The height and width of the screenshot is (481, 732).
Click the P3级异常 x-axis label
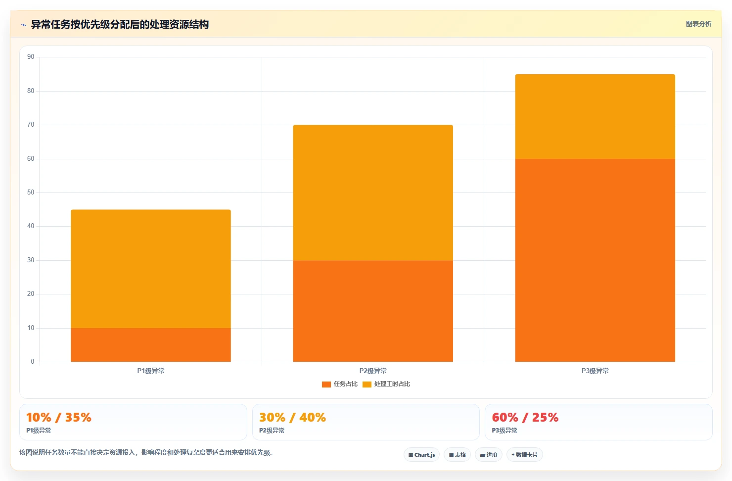[x=595, y=371]
